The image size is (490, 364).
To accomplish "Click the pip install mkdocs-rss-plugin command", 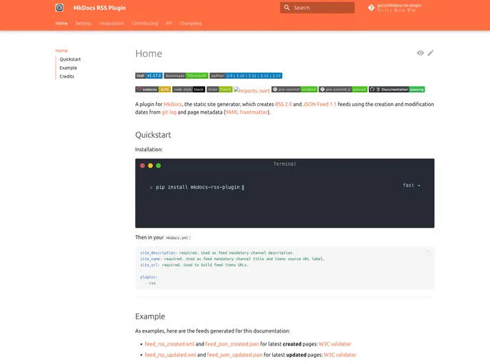I will 197,187.
